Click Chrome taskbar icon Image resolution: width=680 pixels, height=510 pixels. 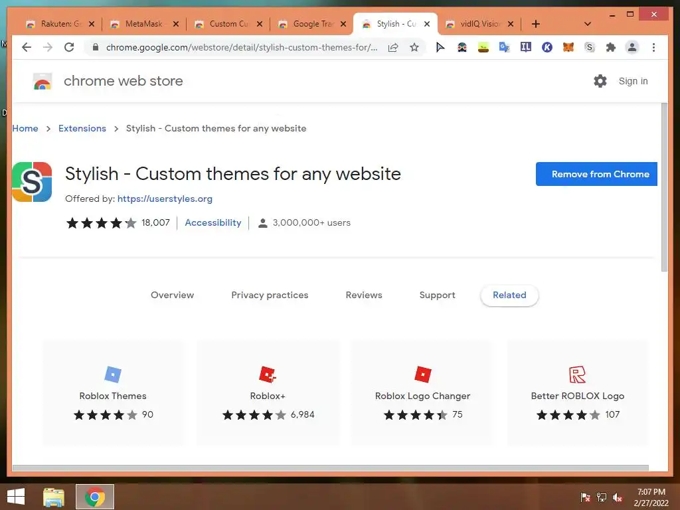coord(95,497)
